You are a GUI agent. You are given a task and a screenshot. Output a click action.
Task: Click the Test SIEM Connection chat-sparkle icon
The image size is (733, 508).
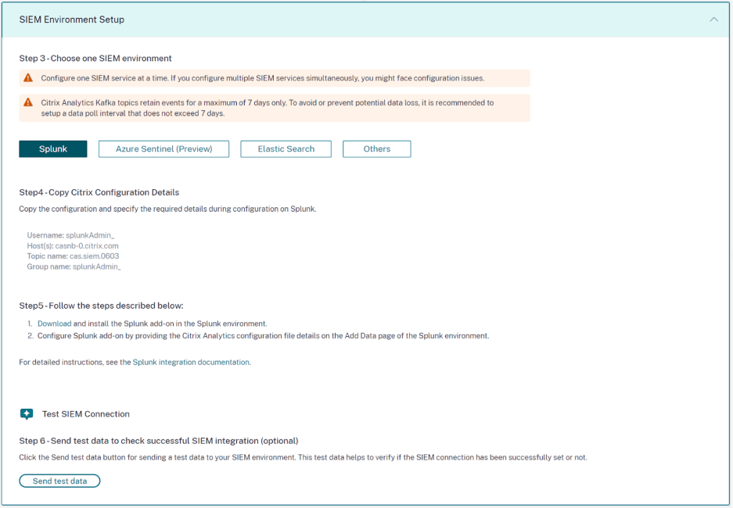tap(27, 414)
